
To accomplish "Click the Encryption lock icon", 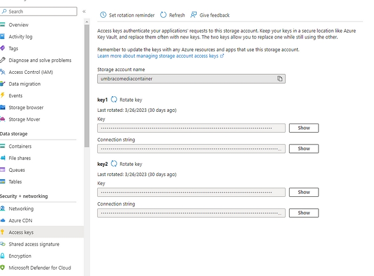I will point(2,256).
